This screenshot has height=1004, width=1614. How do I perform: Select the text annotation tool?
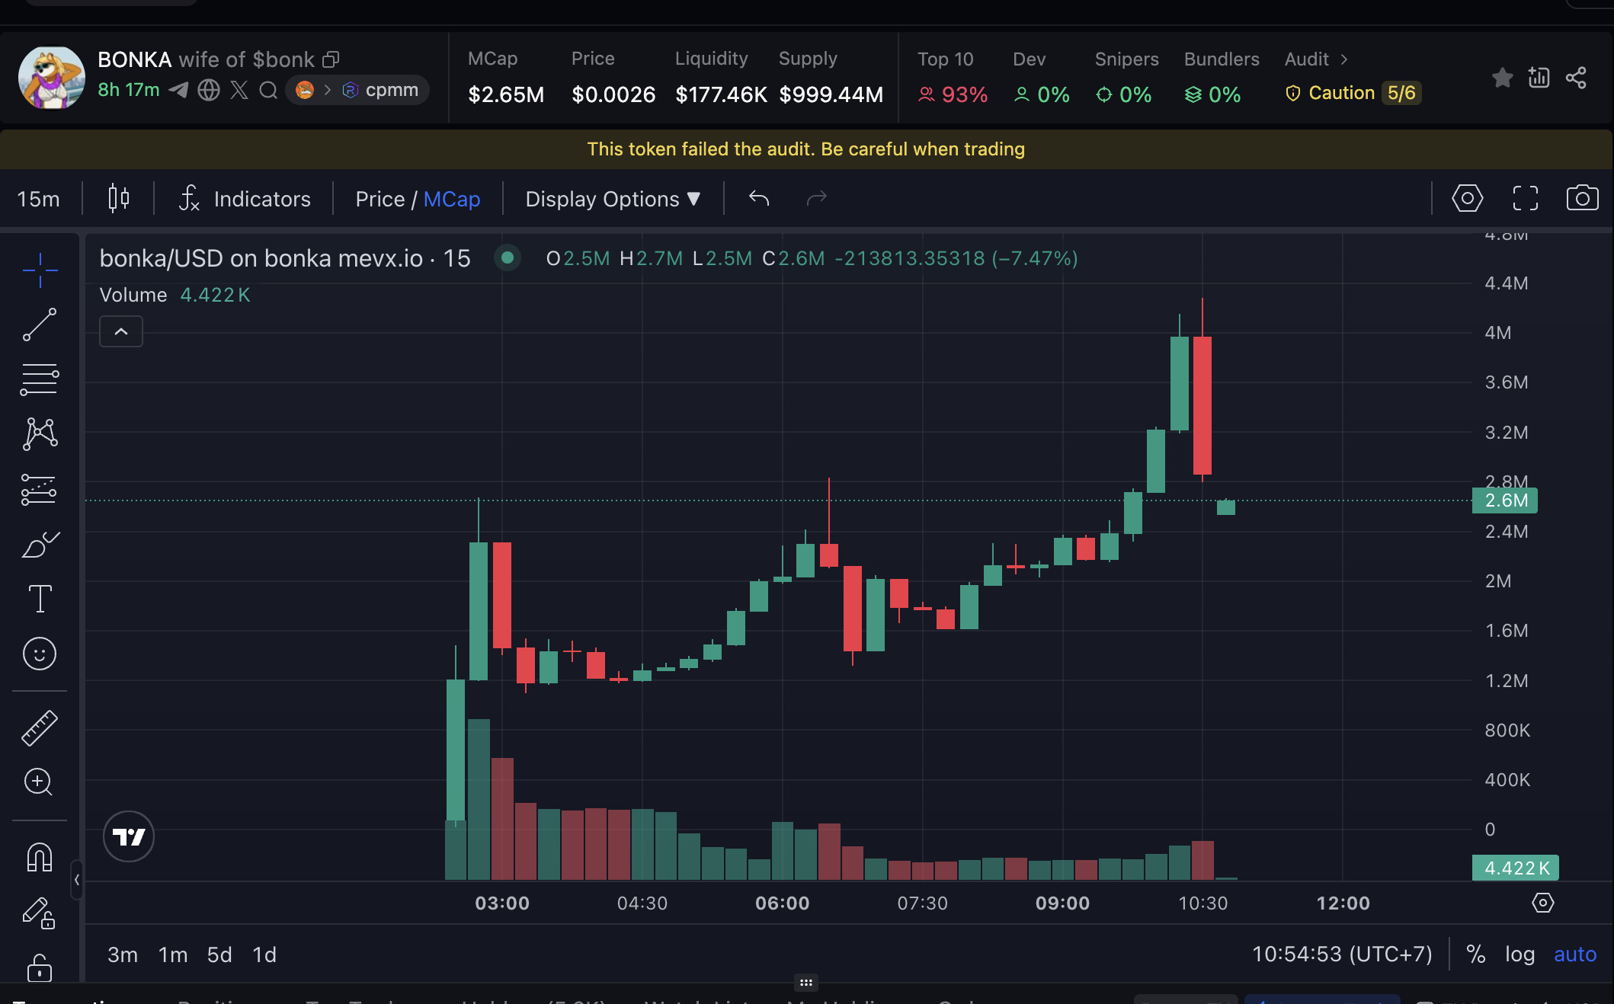[x=40, y=599]
